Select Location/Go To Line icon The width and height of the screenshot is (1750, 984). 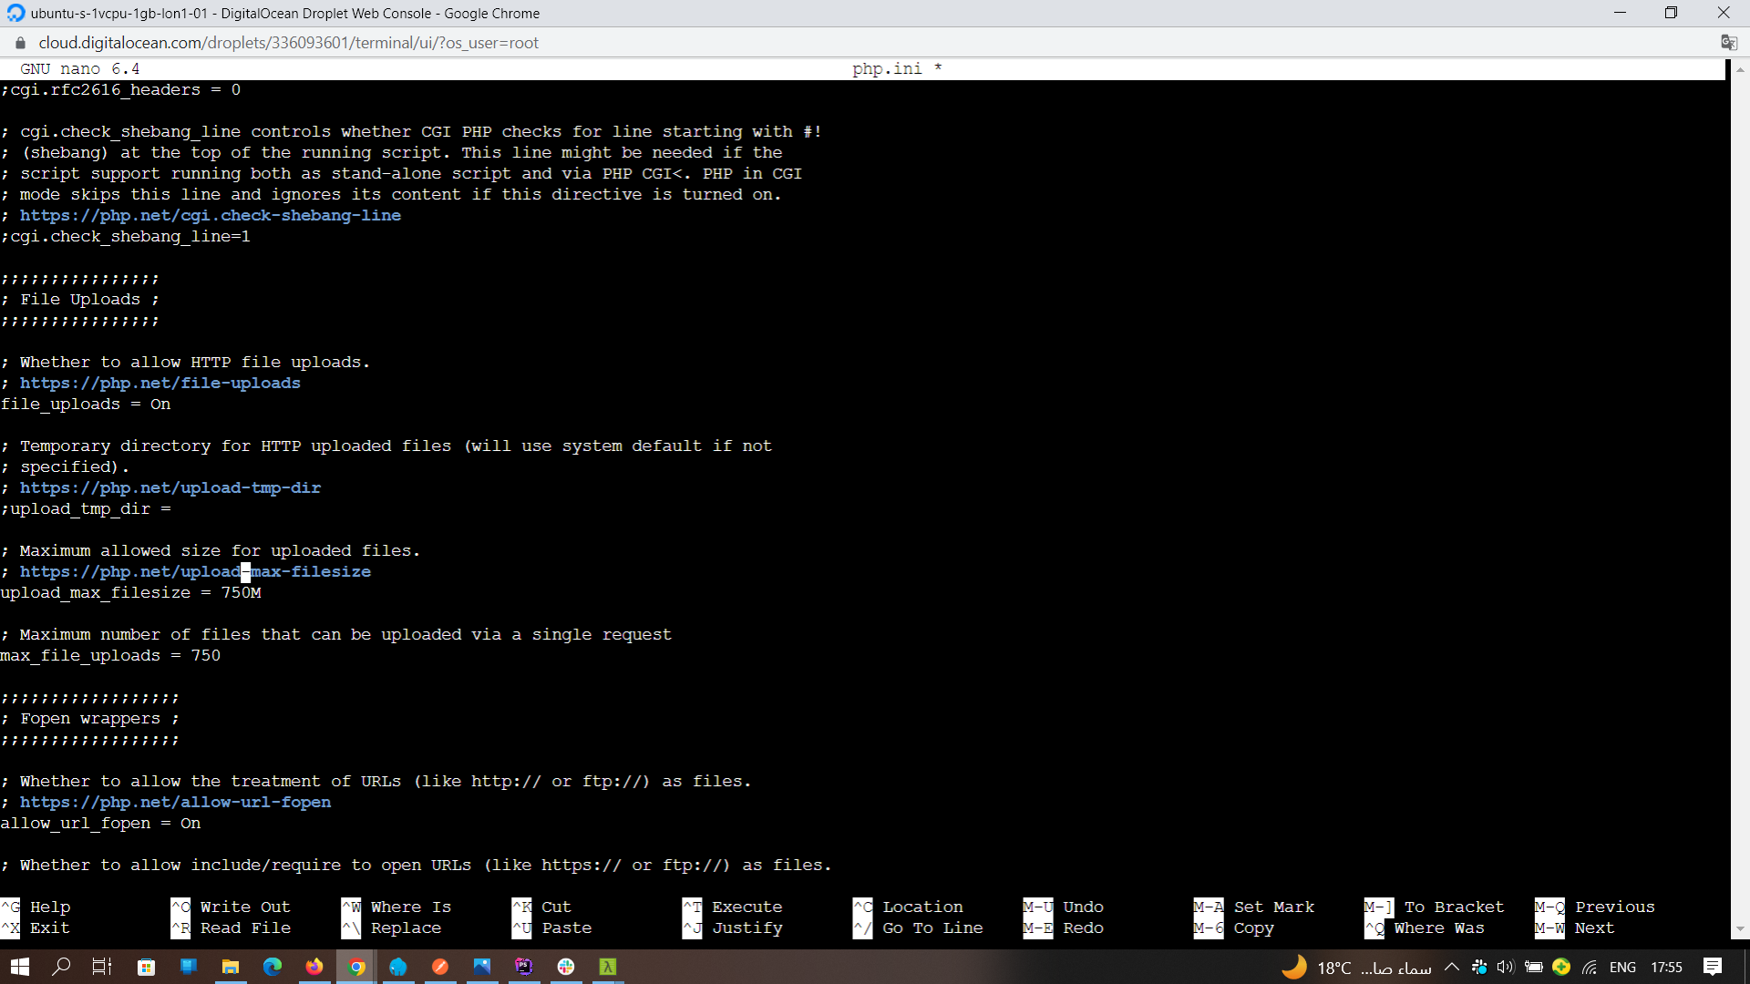click(861, 917)
